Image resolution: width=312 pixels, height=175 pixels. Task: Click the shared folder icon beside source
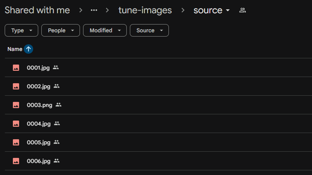pos(243,10)
